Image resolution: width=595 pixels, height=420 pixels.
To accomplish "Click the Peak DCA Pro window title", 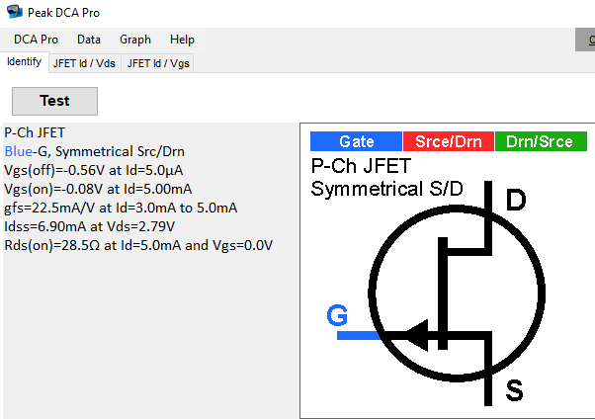I will (63, 13).
